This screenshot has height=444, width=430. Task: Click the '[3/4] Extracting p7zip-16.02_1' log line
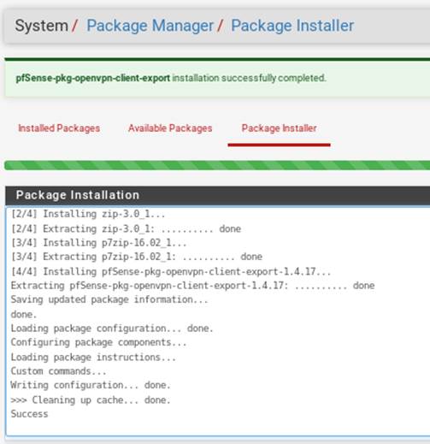click(136, 257)
